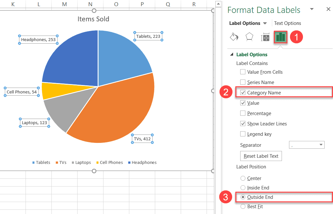Image resolution: width=333 pixels, height=214 pixels.
Task: Enable the Value From Cells checkbox
Action: click(242, 72)
